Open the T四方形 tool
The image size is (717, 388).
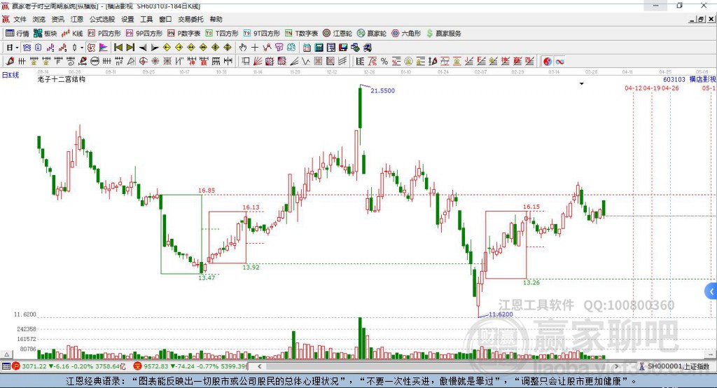click(222, 34)
